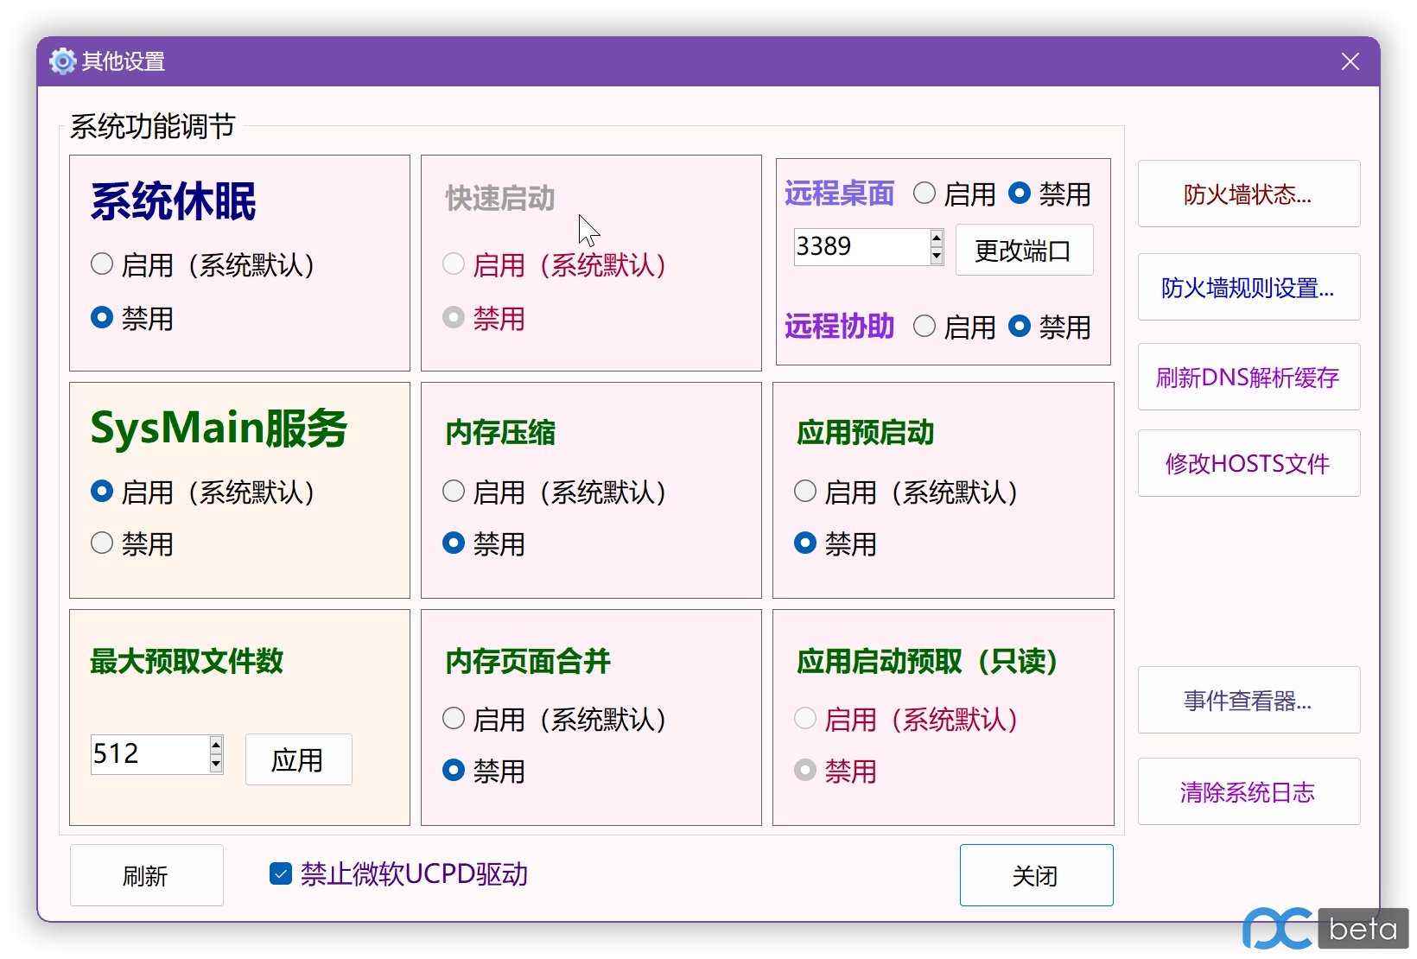The width and height of the screenshot is (1417, 959).
Task: Click 清除系统日志 to clear system logs
Action: 1249,791
